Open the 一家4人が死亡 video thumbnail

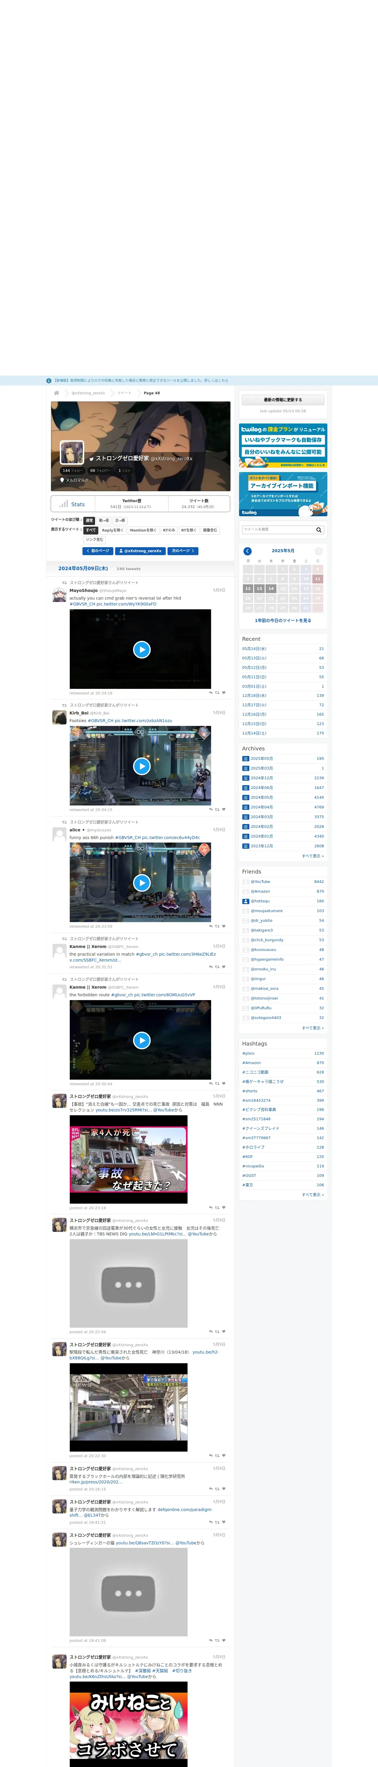[x=128, y=1159]
